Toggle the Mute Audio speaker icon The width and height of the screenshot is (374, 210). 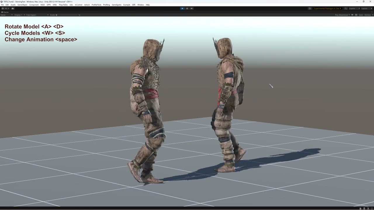click(x=352, y=15)
